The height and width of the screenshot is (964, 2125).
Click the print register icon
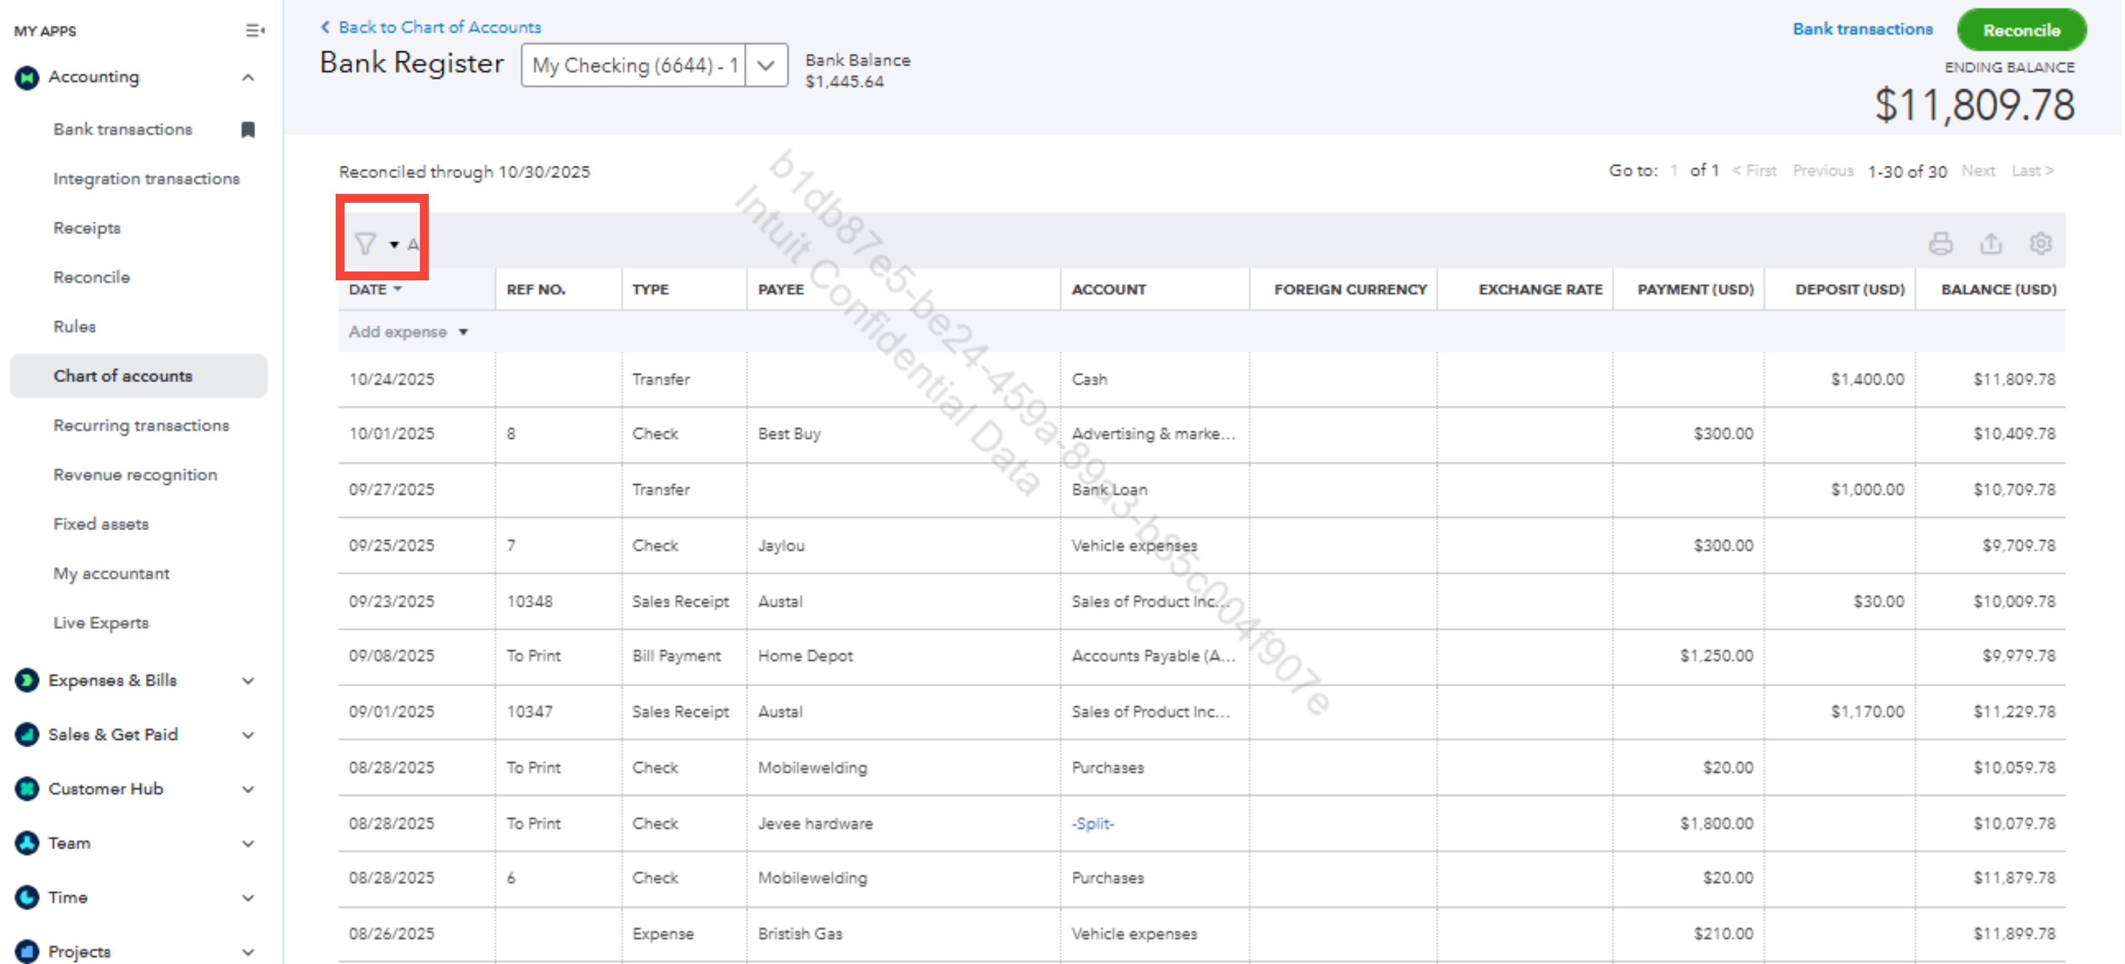(x=1940, y=243)
